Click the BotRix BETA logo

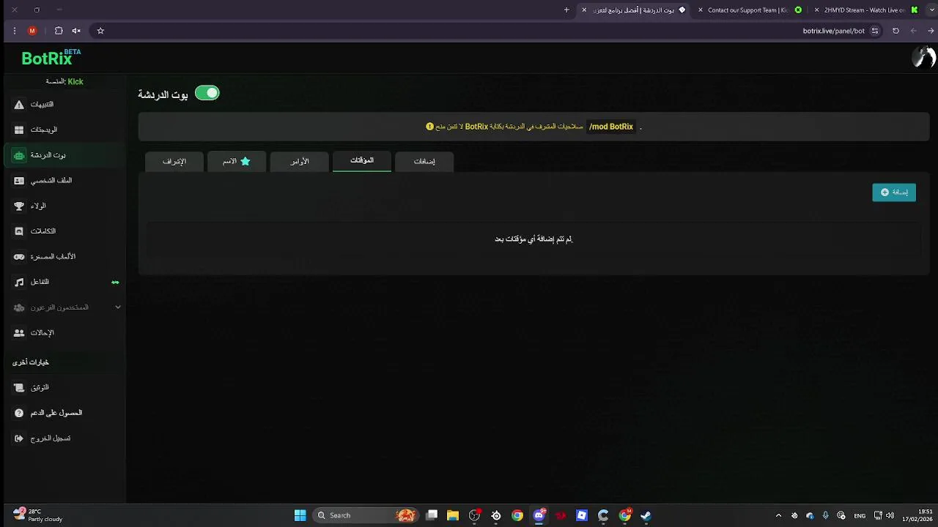point(51,58)
